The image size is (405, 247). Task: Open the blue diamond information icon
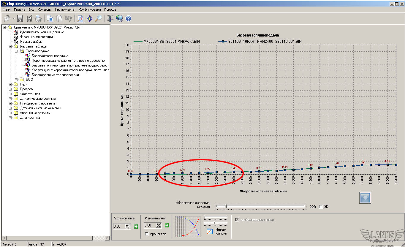(89, 19)
